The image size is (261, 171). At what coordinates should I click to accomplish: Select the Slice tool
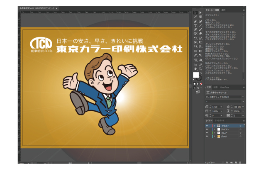click(x=200, y=65)
